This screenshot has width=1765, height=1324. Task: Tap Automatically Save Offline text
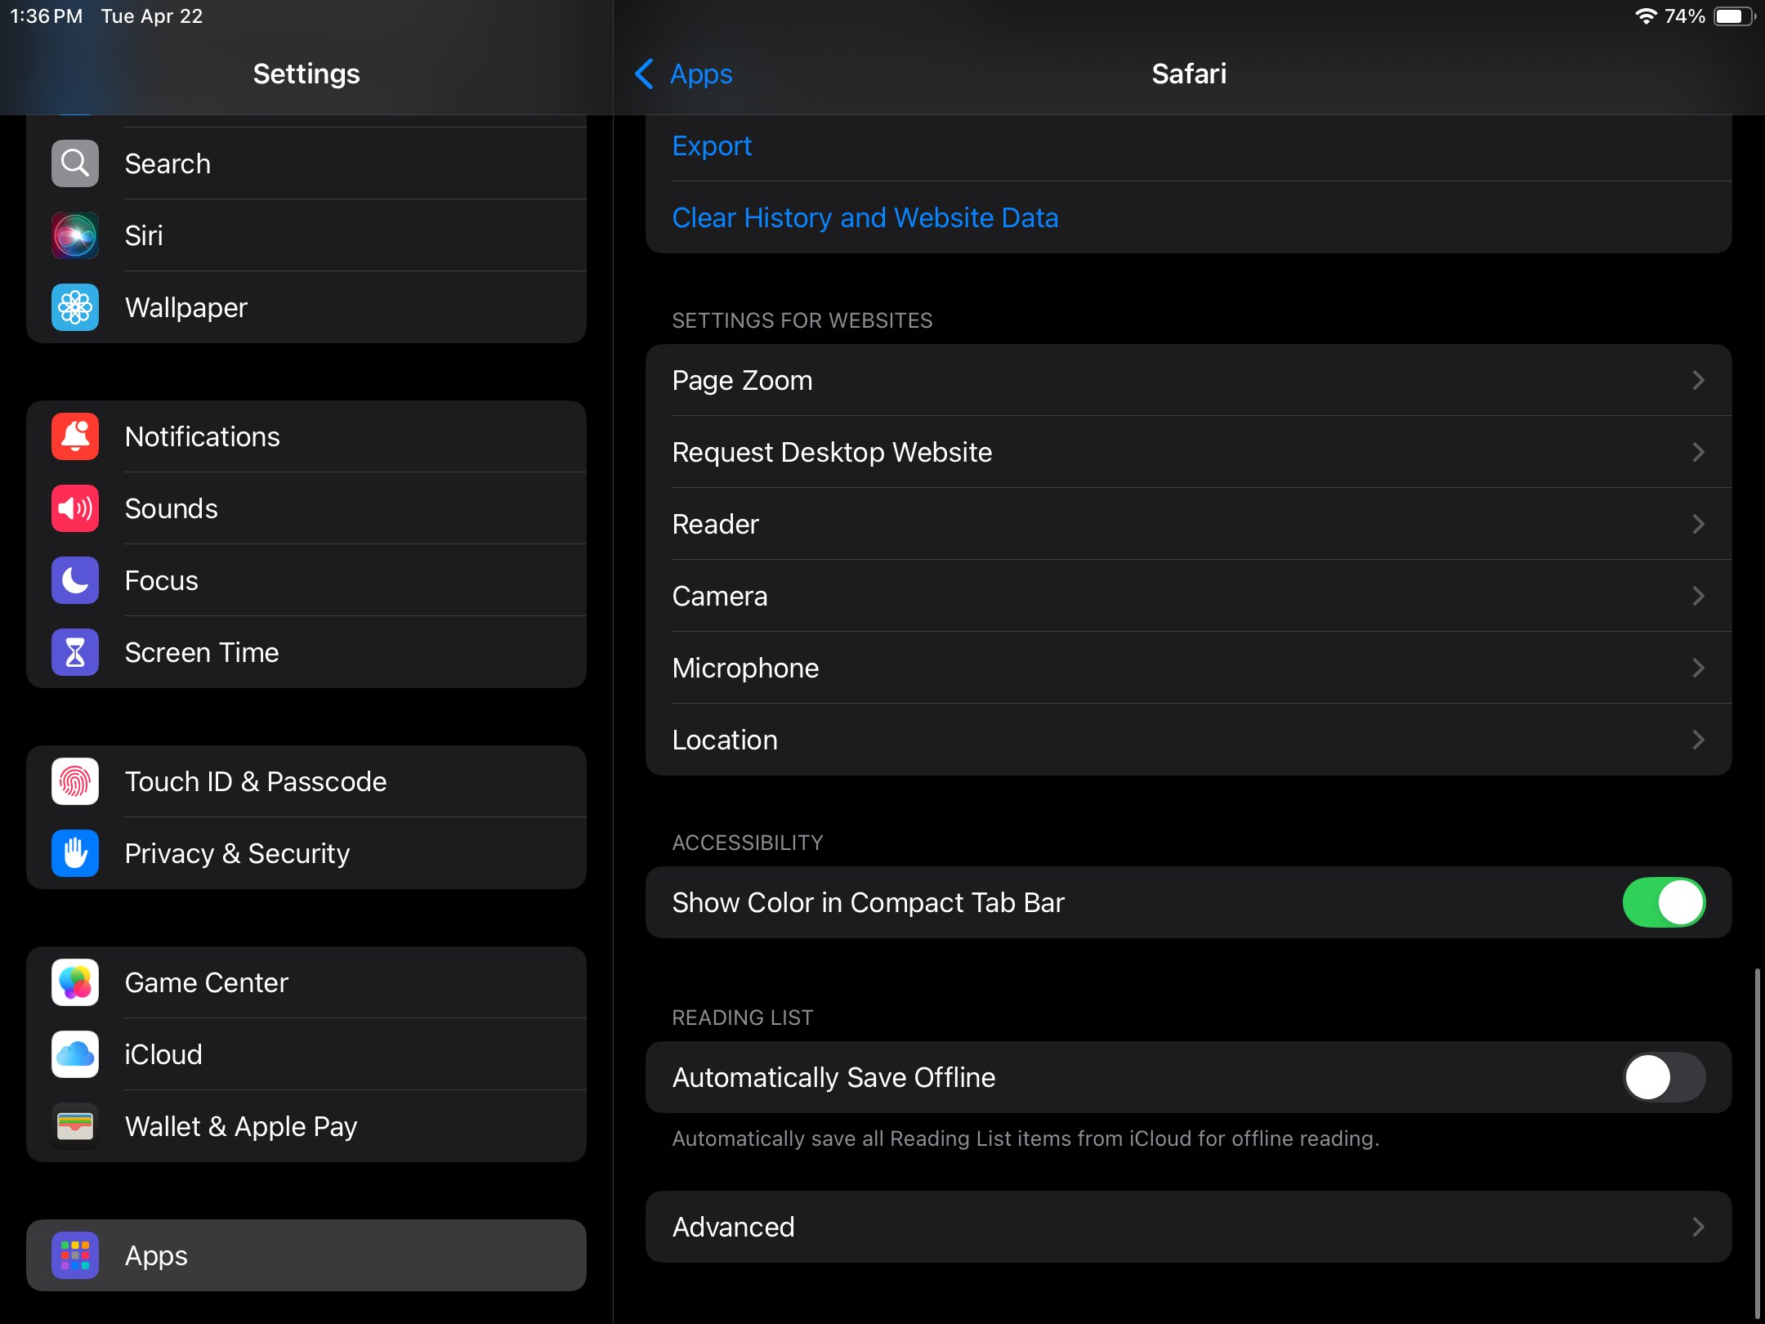click(x=833, y=1077)
